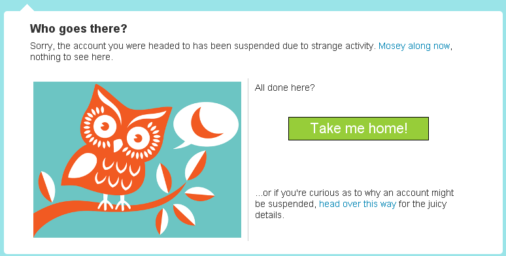
Task: Click the Take me home! button
Action: (x=358, y=129)
